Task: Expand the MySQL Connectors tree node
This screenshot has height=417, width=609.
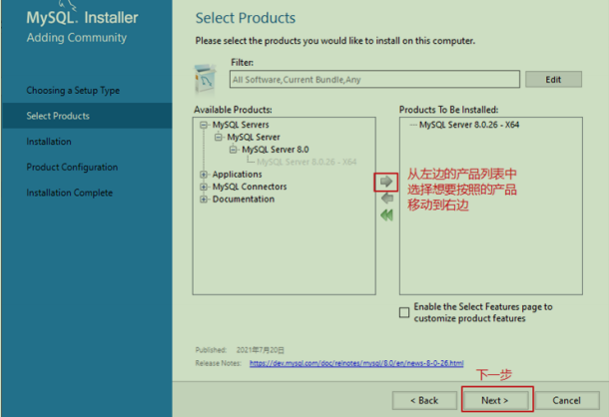Action: [203, 187]
